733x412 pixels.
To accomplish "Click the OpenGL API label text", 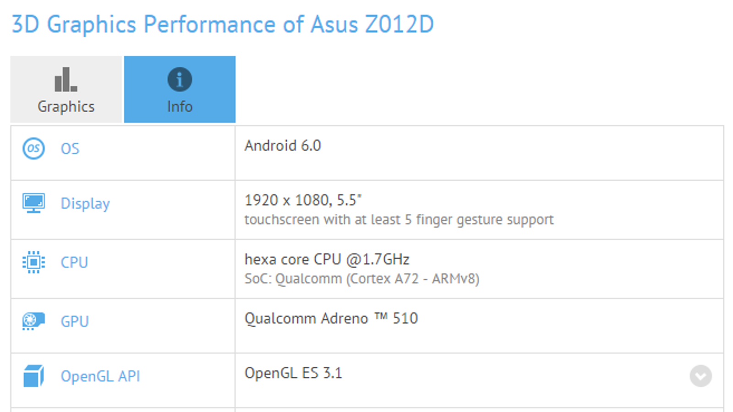I will 100,376.
